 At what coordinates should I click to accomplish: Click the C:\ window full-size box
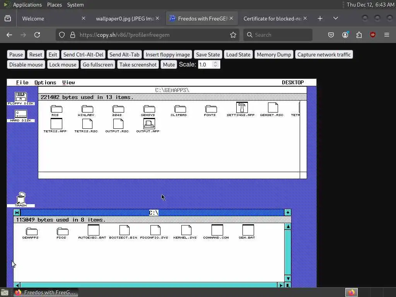point(288,213)
